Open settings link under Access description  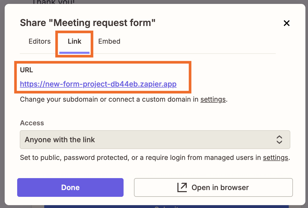pos(275,158)
